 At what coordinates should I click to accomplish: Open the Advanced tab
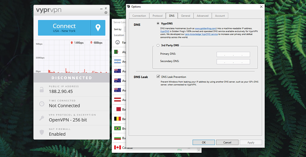click(x=203, y=16)
